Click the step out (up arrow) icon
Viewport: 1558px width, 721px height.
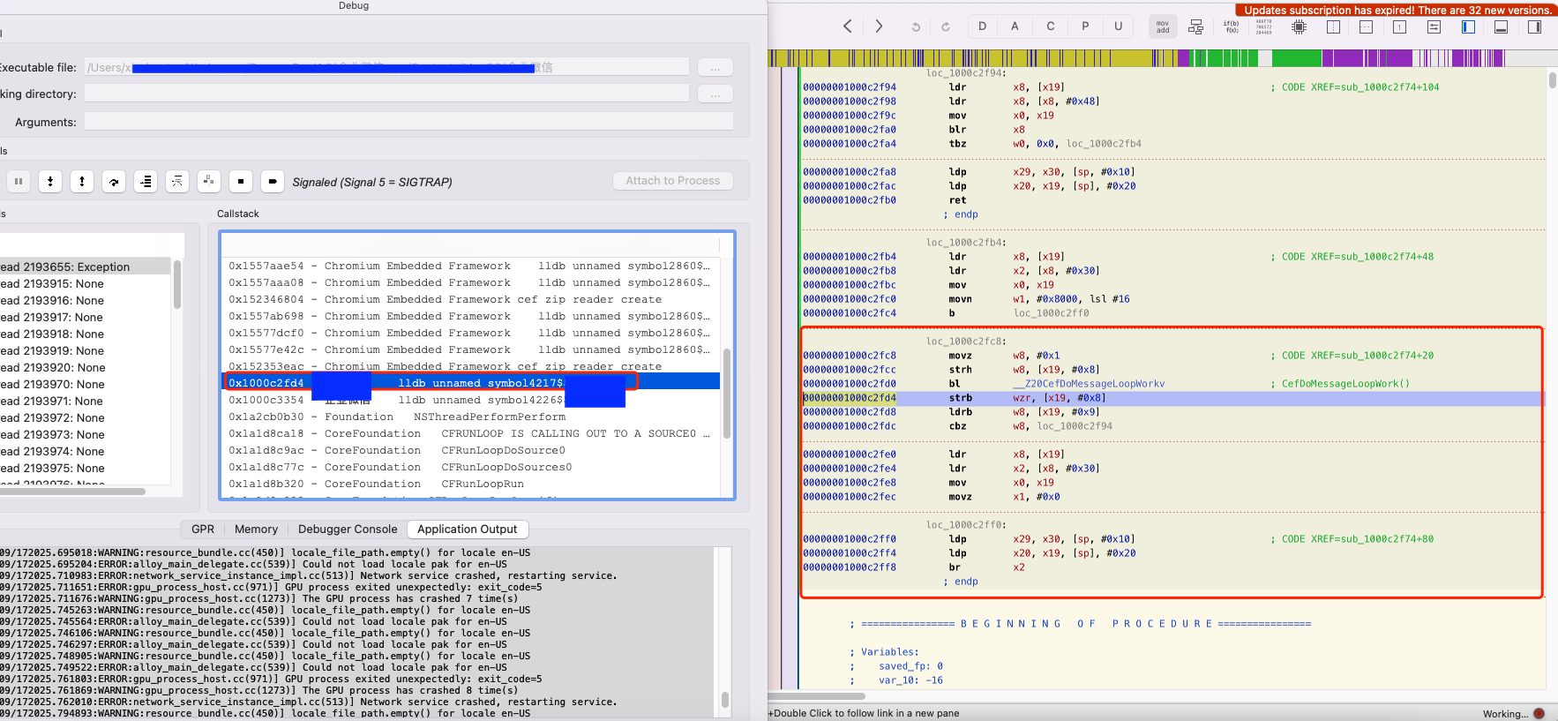click(82, 181)
